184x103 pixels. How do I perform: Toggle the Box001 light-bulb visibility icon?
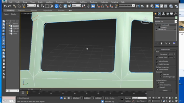click(9, 26)
